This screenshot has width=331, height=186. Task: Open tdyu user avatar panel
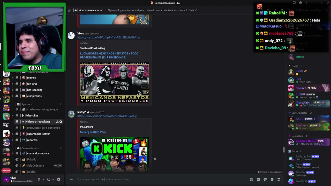6,179
